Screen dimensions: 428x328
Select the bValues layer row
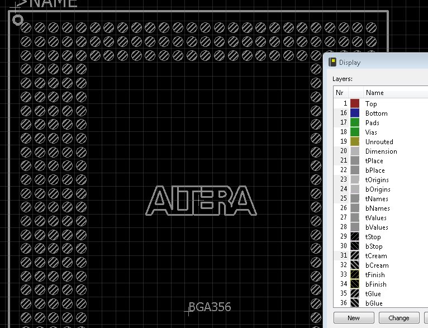click(x=381, y=227)
